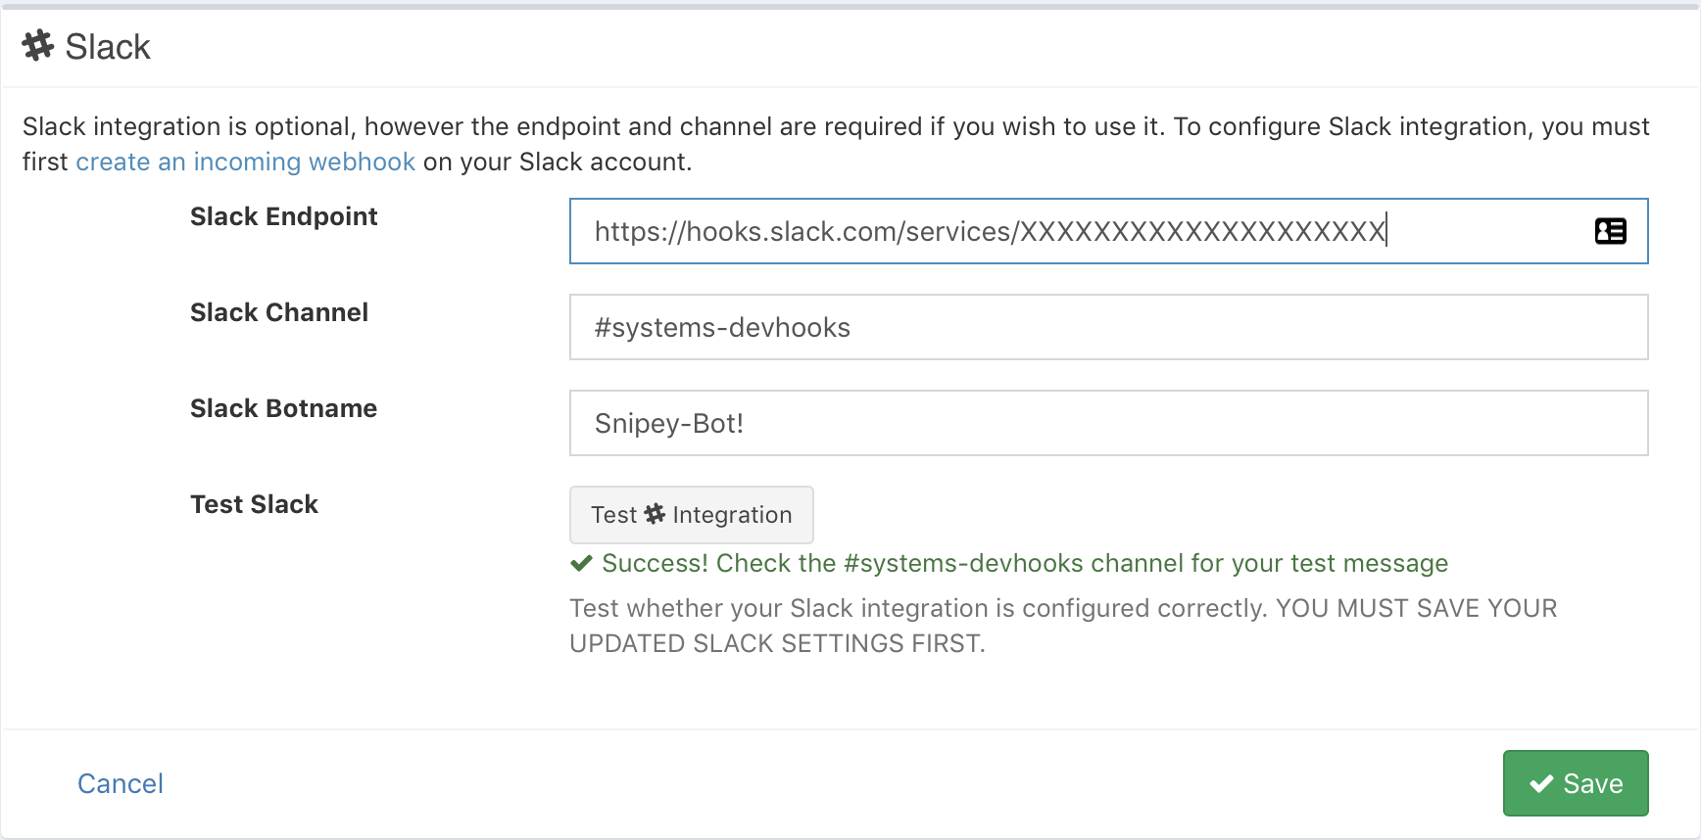The width and height of the screenshot is (1701, 840).
Task: Cancel the Slack configuration
Action: 121,783
